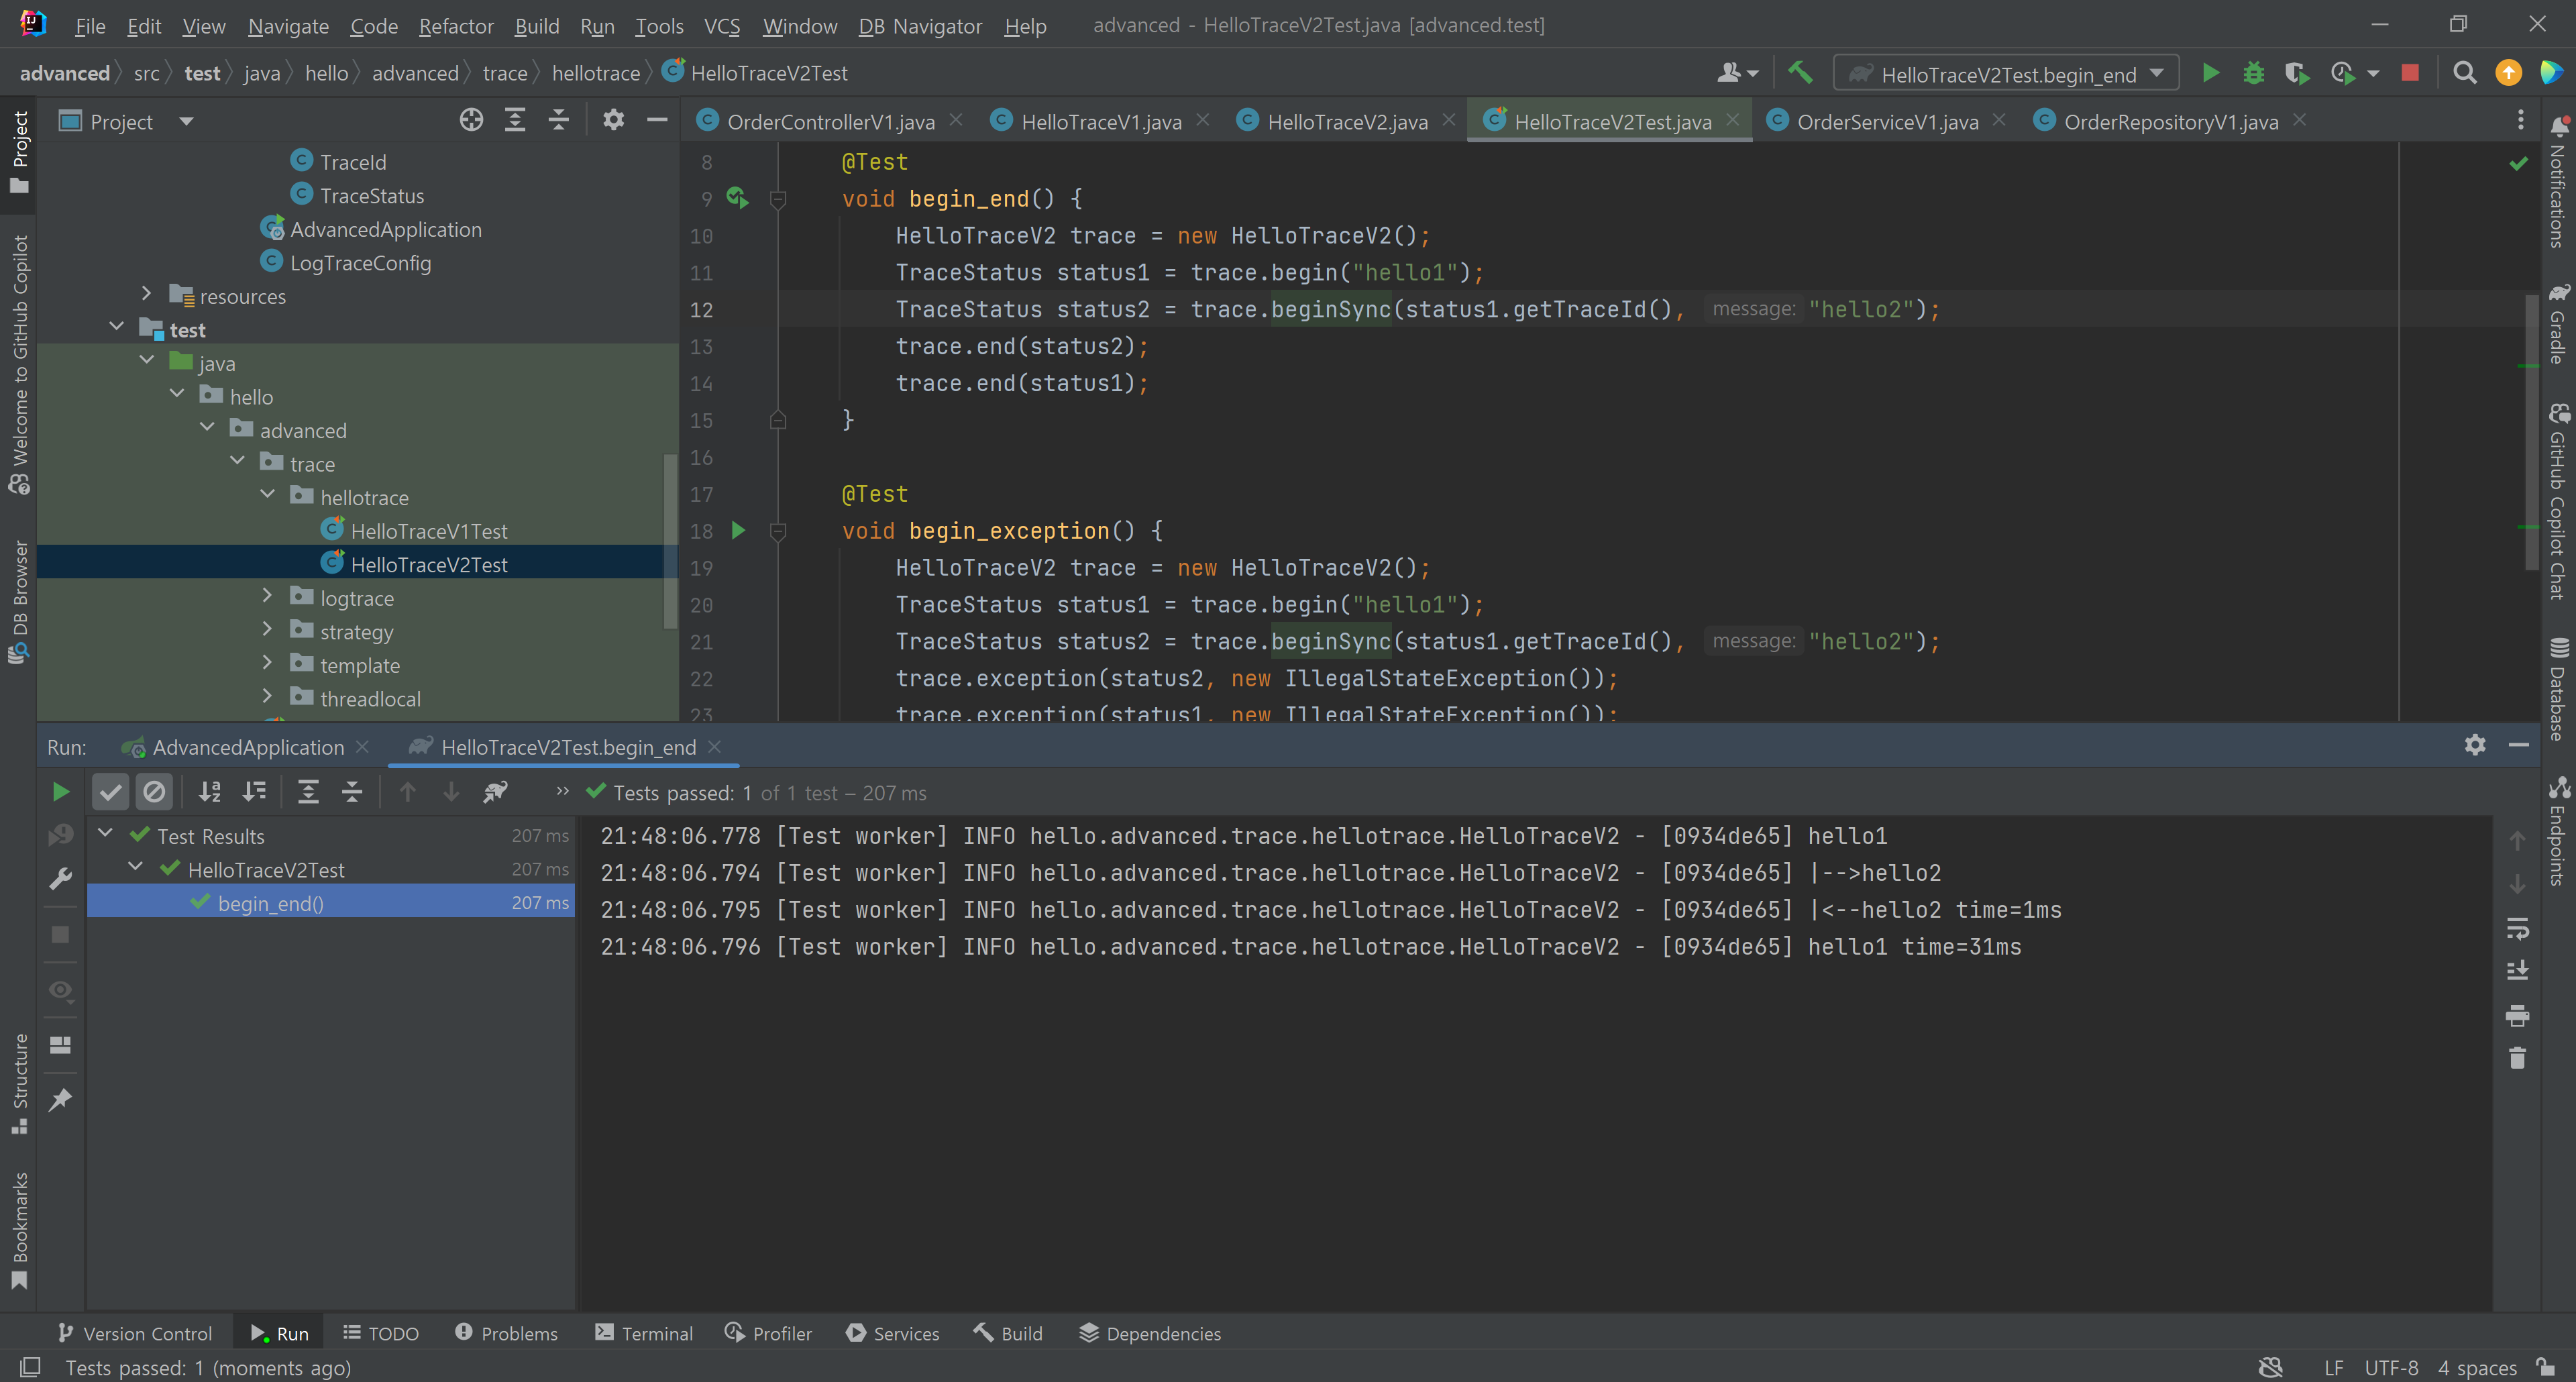
Task: Click Select Opened File crosshair icon
Action: click(x=471, y=121)
